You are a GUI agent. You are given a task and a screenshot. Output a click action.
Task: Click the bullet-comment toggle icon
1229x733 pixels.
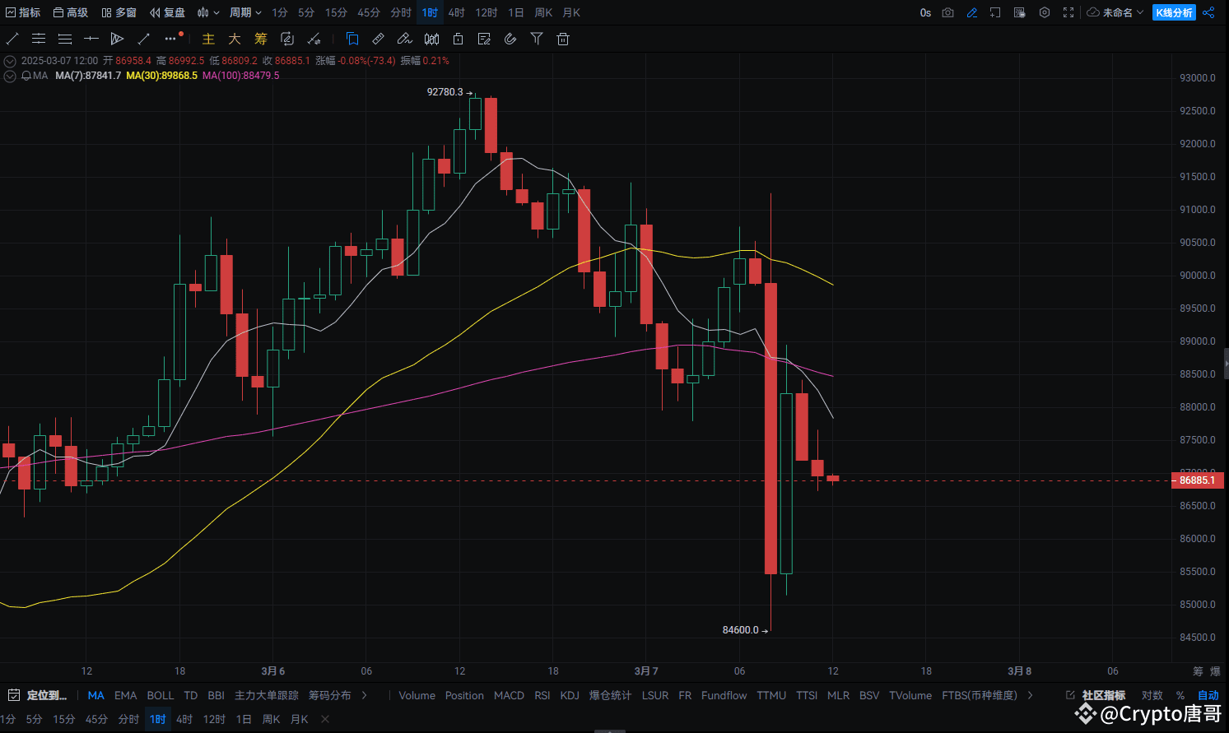click(1020, 12)
